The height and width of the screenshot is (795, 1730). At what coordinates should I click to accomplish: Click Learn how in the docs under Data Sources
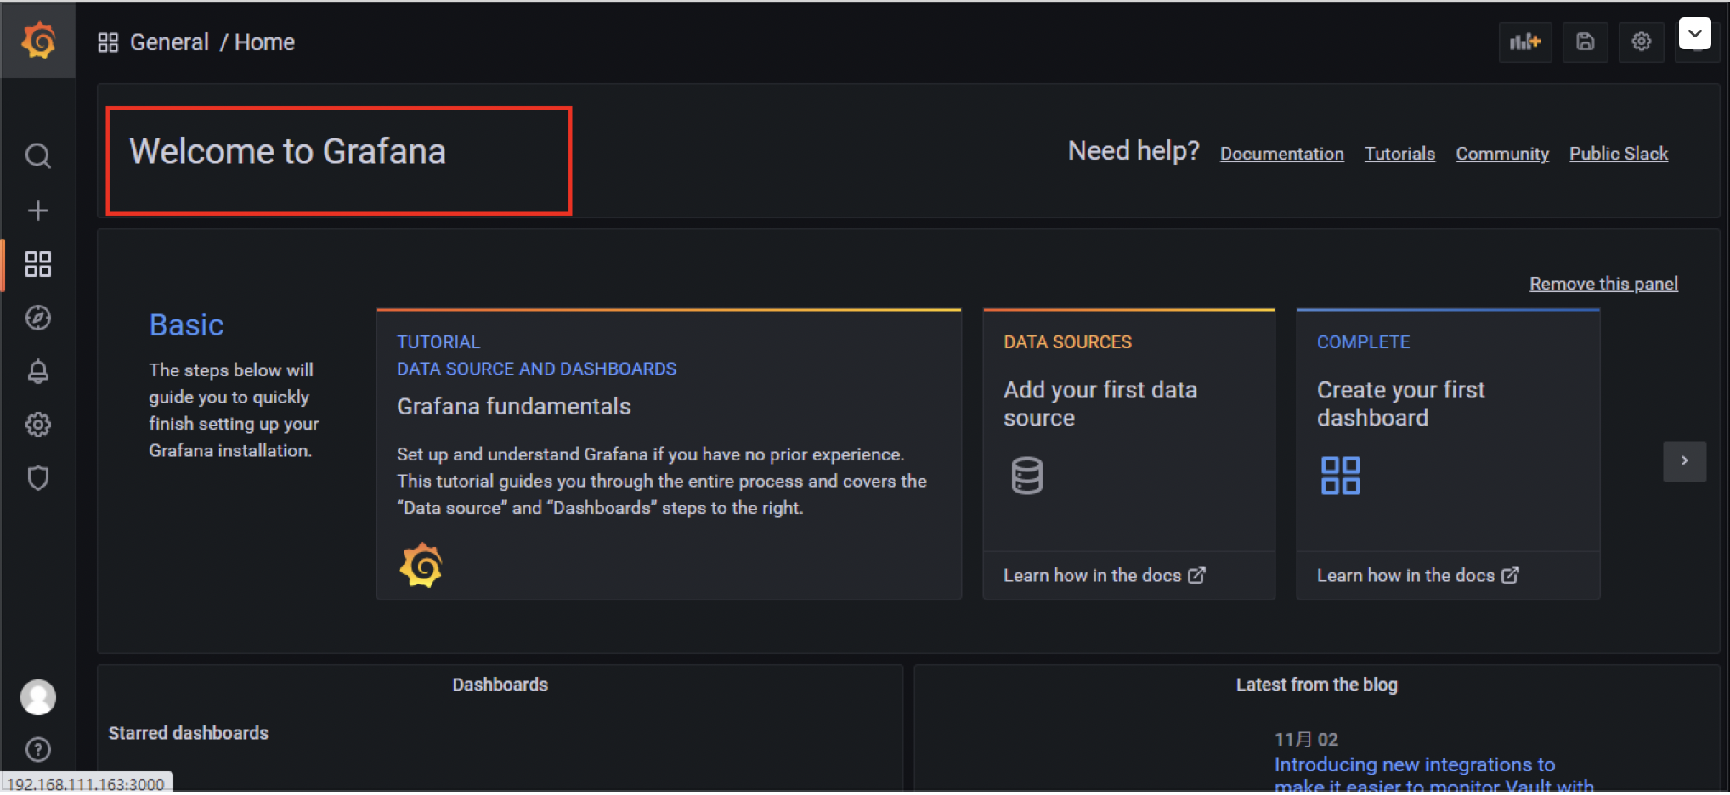tap(1104, 575)
